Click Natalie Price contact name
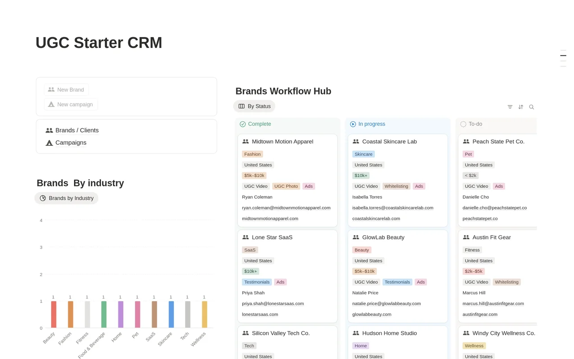Viewport: 574px width, 359px height. pyautogui.click(x=365, y=293)
